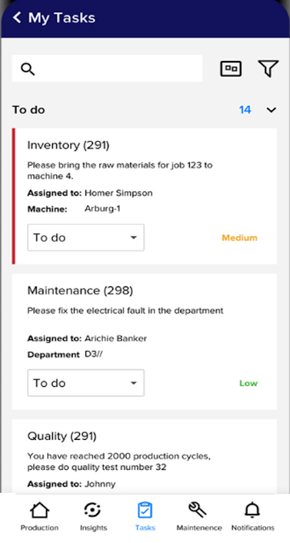The width and height of the screenshot is (290, 543).
Task: Click the search magnifier icon
Action: pyautogui.click(x=28, y=69)
